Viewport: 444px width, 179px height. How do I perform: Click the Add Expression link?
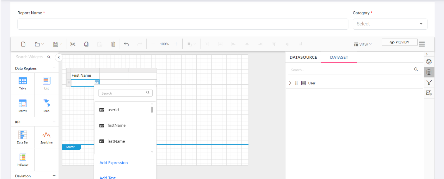coord(113,163)
